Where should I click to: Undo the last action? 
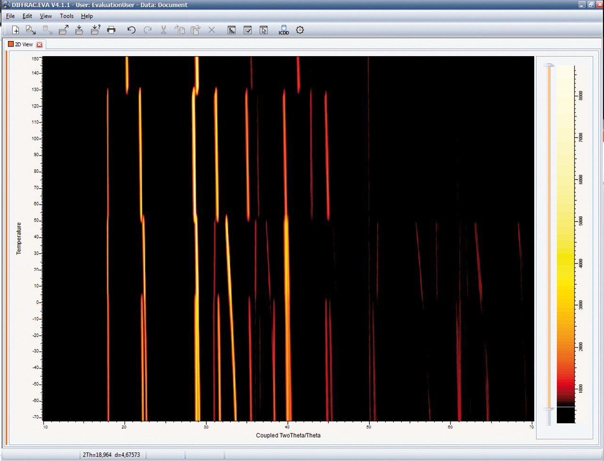(x=131, y=30)
